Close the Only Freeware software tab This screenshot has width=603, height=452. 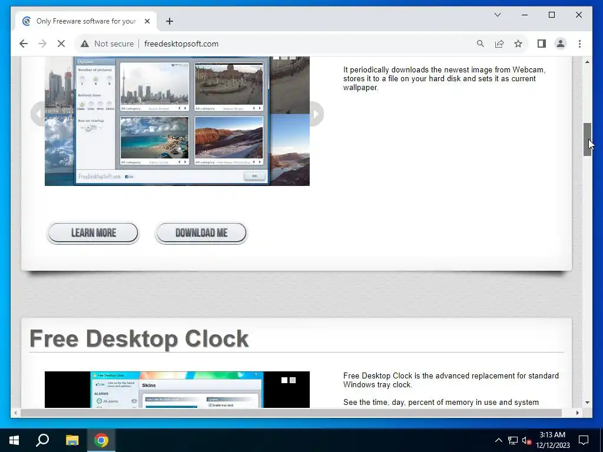tap(147, 21)
